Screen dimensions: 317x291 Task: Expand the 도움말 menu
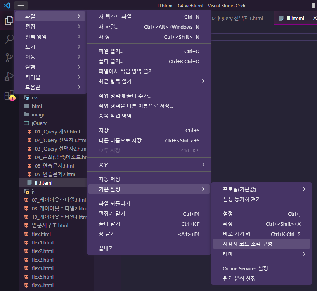pos(50,87)
